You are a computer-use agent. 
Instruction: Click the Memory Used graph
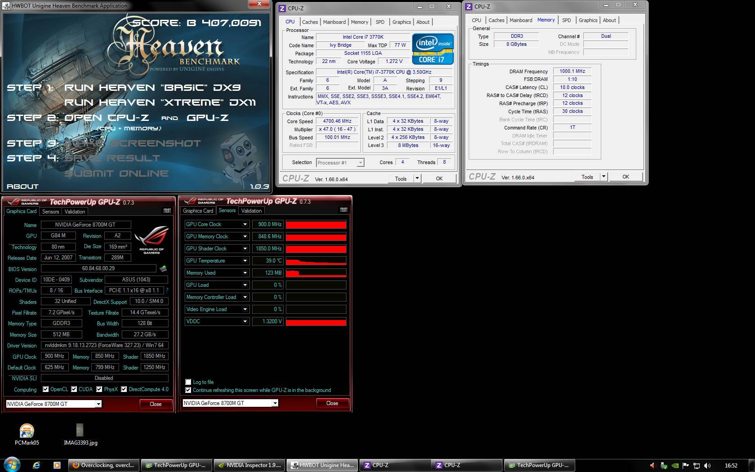pyautogui.click(x=316, y=273)
